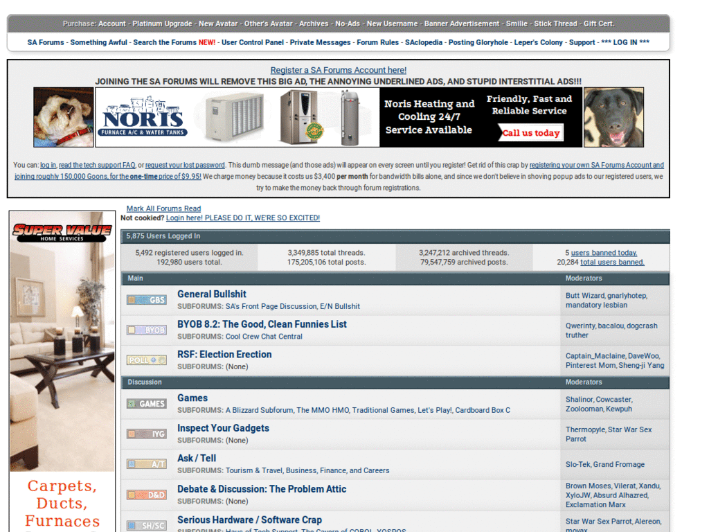The image size is (709, 532).
Task: Visit Leper's Colony link
Action: click(x=539, y=42)
